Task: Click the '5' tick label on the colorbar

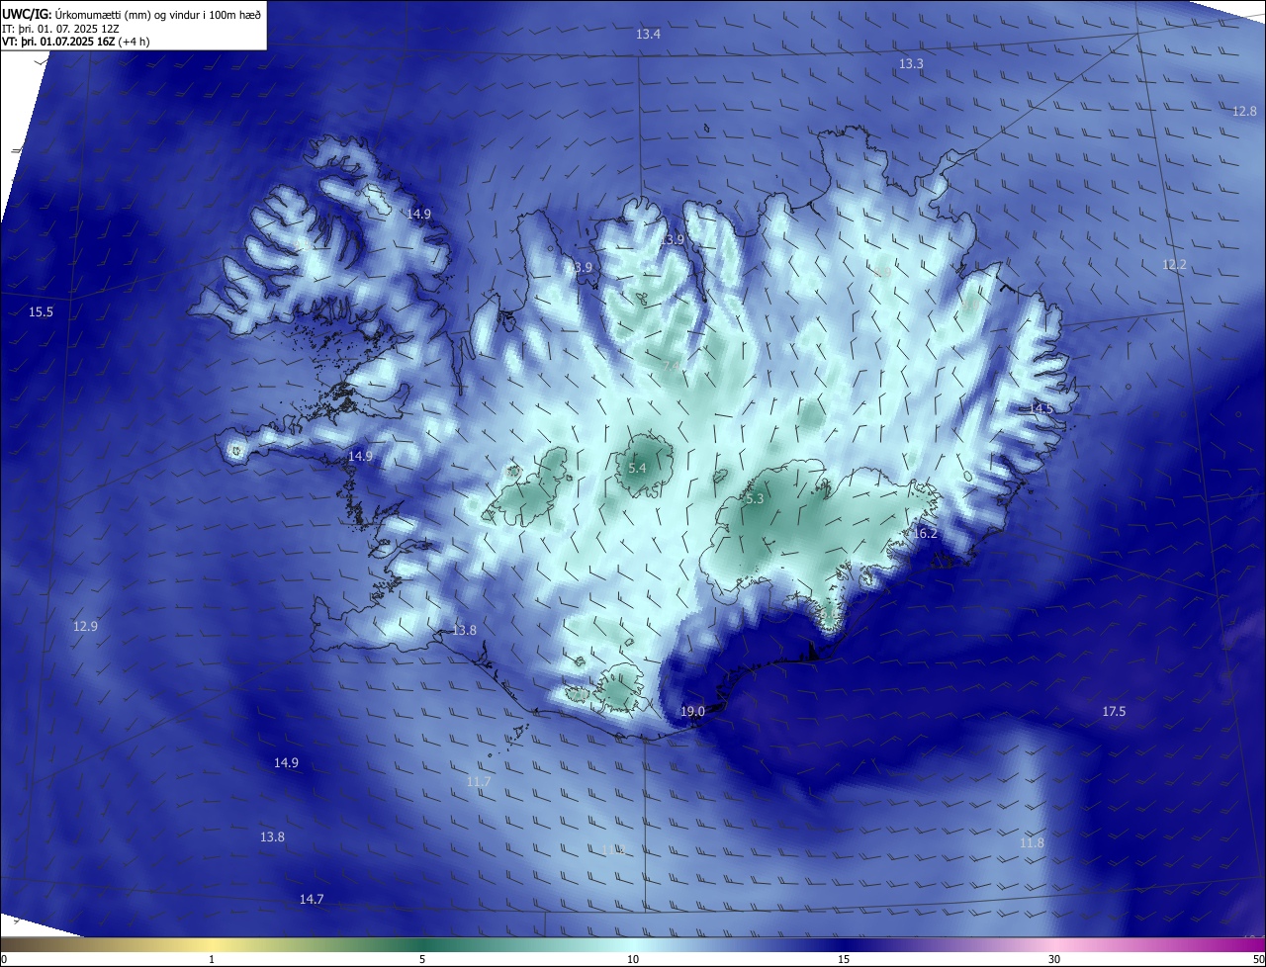Action: click(422, 959)
